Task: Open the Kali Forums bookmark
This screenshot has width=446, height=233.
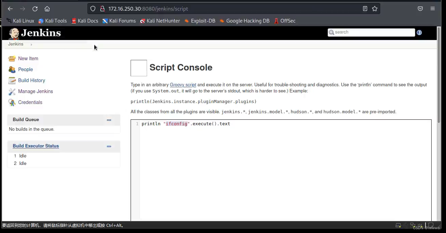Action: (x=119, y=21)
